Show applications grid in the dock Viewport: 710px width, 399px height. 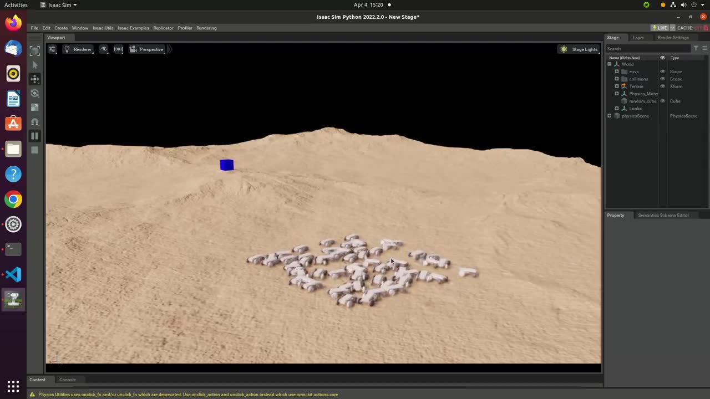[x=13, y=386]
